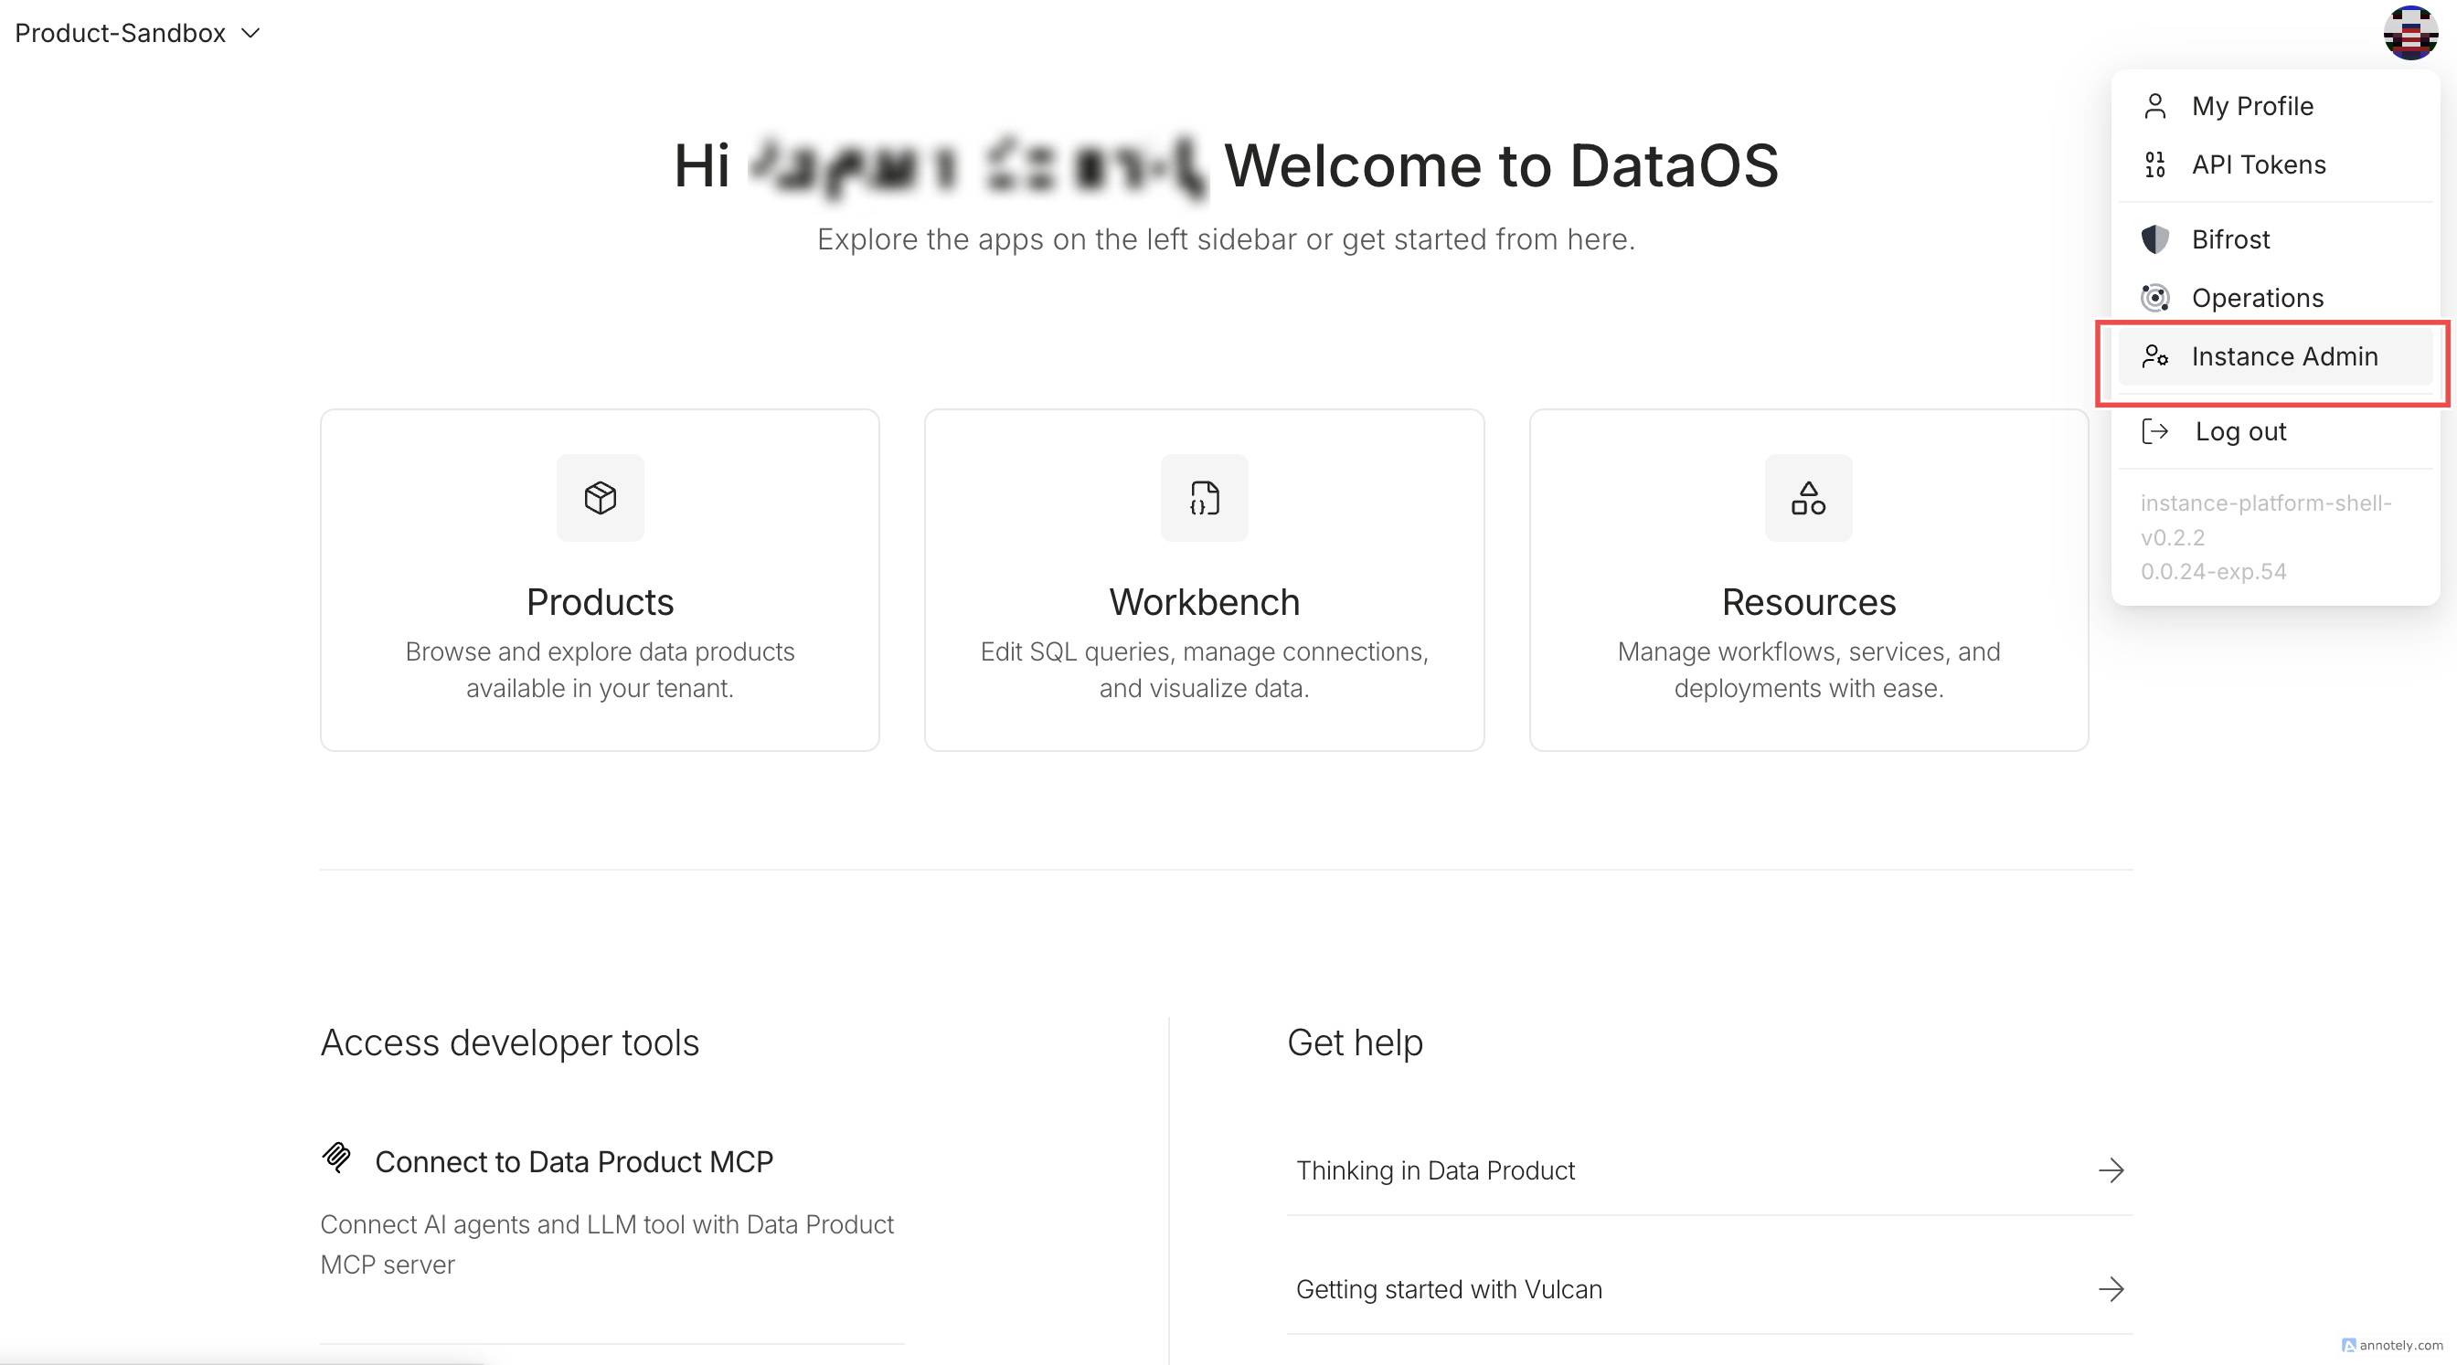Image resolution: width=2457 pixels, height=1365 pixels.
Task: Click the My Profile person icon
Action: pos(2154,106)
